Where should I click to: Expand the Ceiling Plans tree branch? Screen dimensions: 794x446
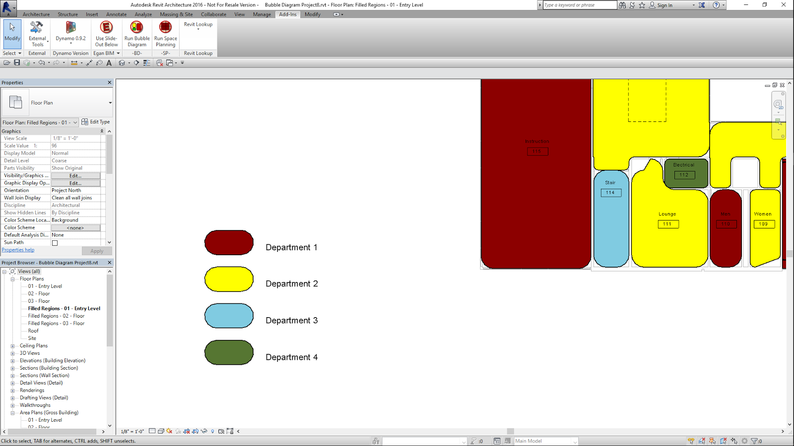[13, 345]
